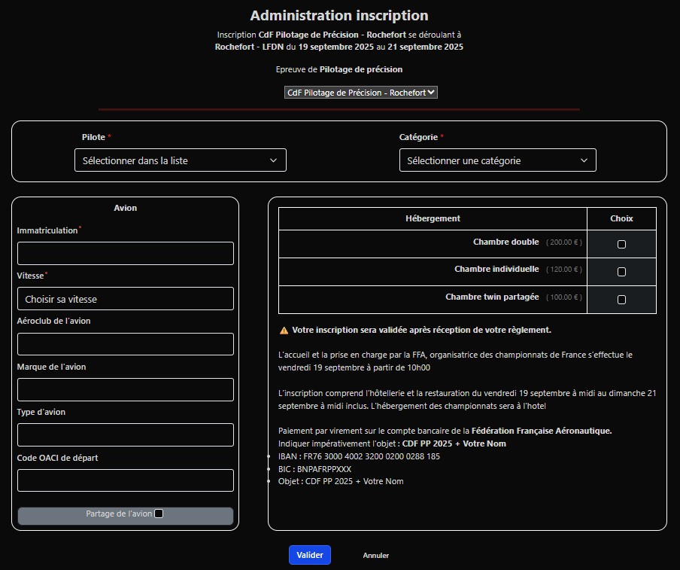Click the Choix column header
680x570 pixels.
(x=621, y=218)
